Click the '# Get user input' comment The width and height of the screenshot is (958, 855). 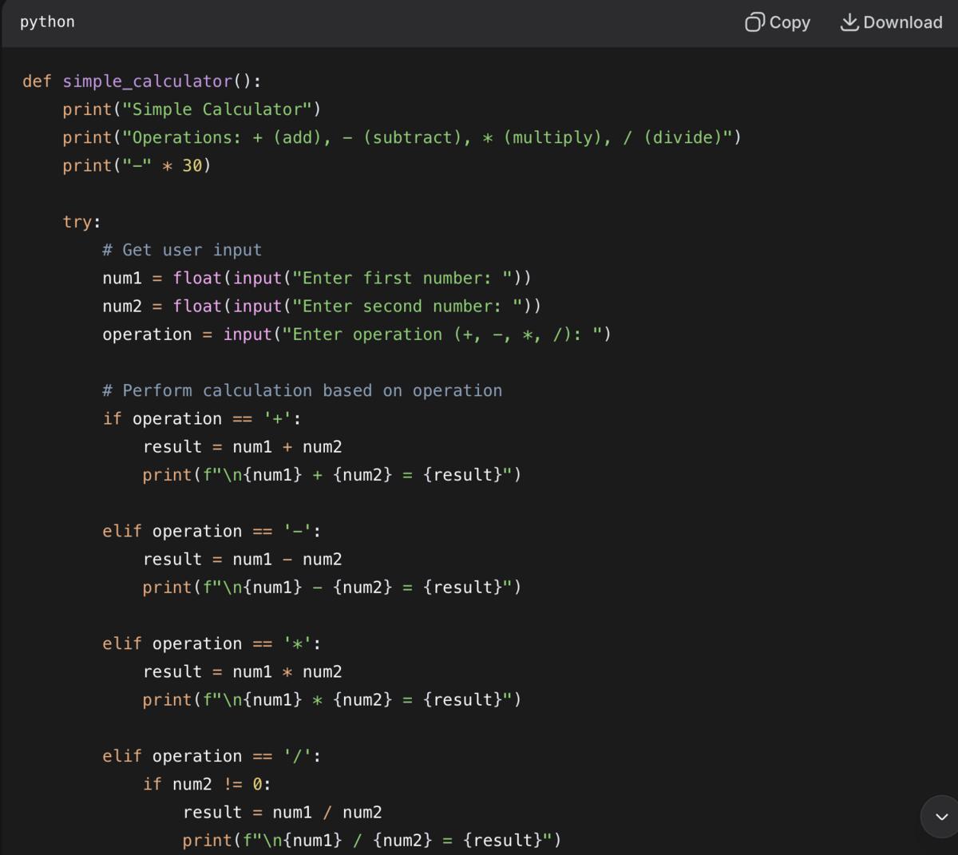pos(182,250)
